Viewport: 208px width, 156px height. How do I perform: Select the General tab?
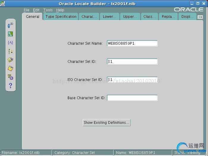tap(32, 17)
